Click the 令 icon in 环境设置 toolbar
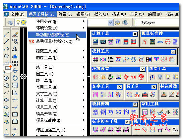The width and height of the screenshot is (183, 140). (126, 77)
